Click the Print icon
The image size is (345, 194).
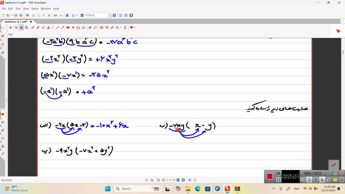coord(27,16)
